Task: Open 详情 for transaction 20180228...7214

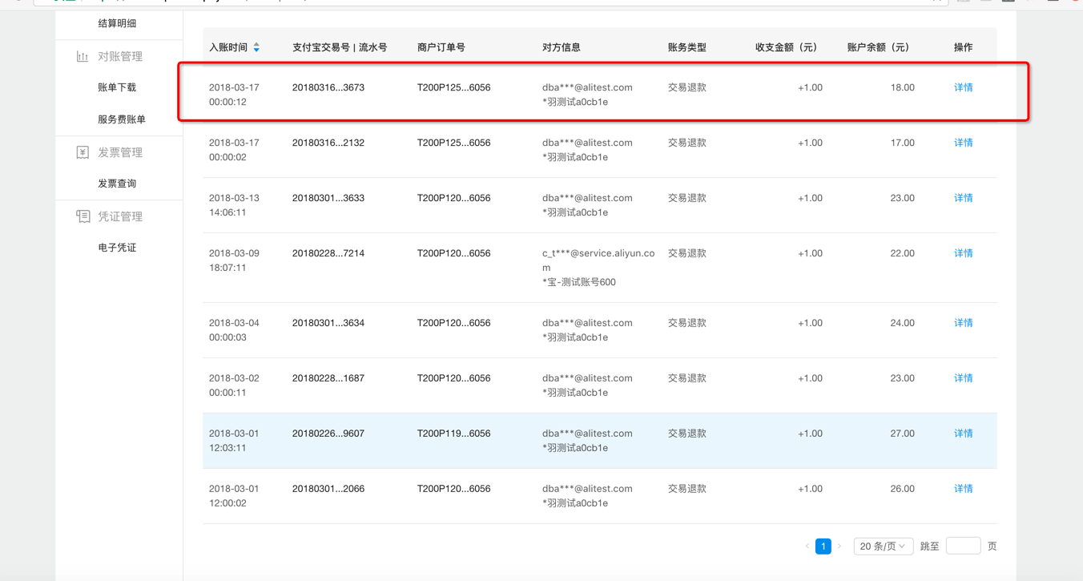Action: pos(964,253)
